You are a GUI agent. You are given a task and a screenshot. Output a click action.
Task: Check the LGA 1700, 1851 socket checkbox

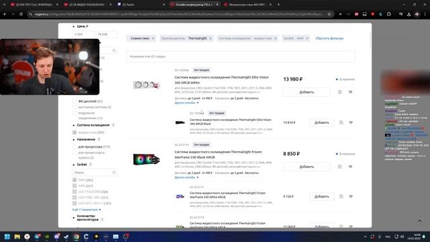point(75,197)
